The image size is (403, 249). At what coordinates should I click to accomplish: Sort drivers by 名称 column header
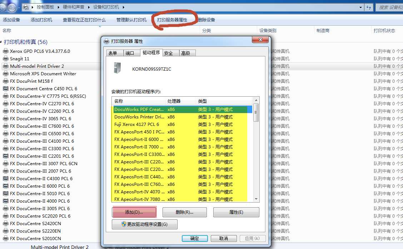coord(139,101)
